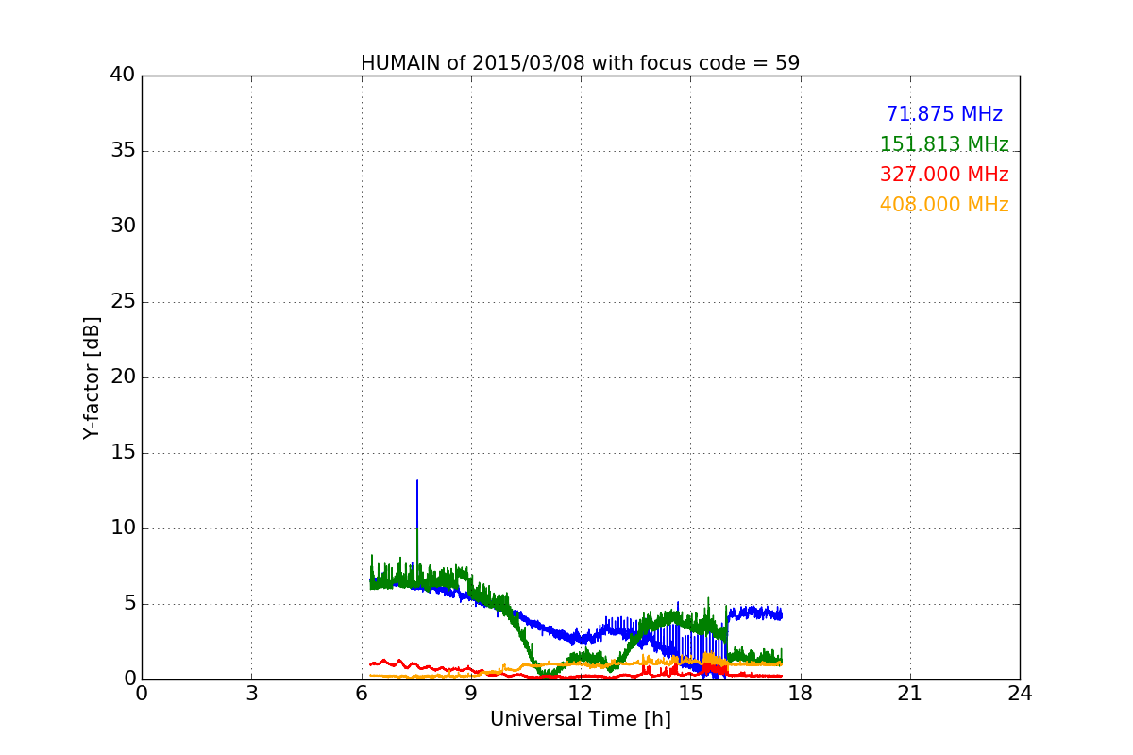This screenshot has height=755, width=1133.
Task: Click the 'Y-factor [dB]' axis label
Action: point(91,377)
